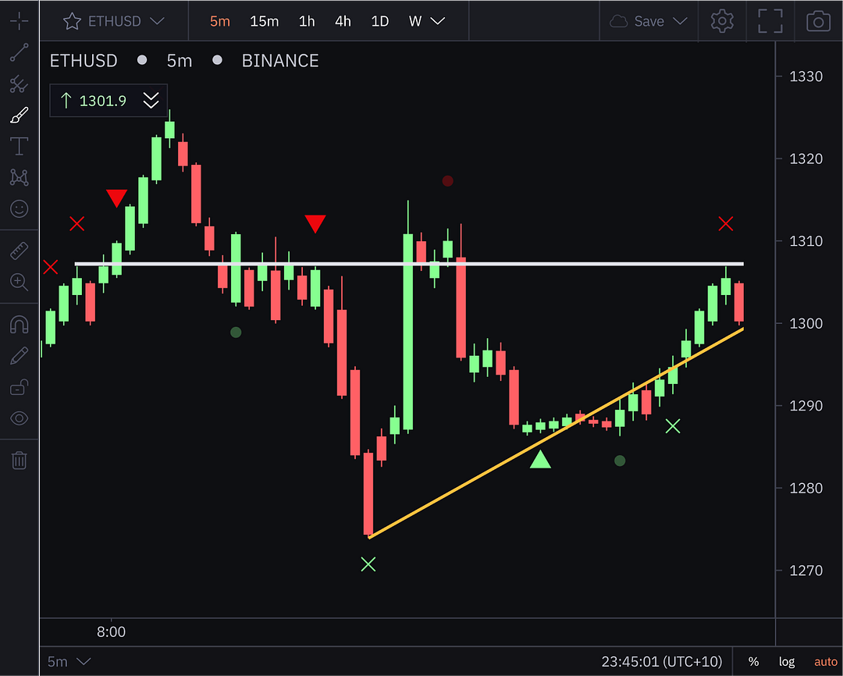
Task: Toggle magnet mode on
Action: (19, 325)
